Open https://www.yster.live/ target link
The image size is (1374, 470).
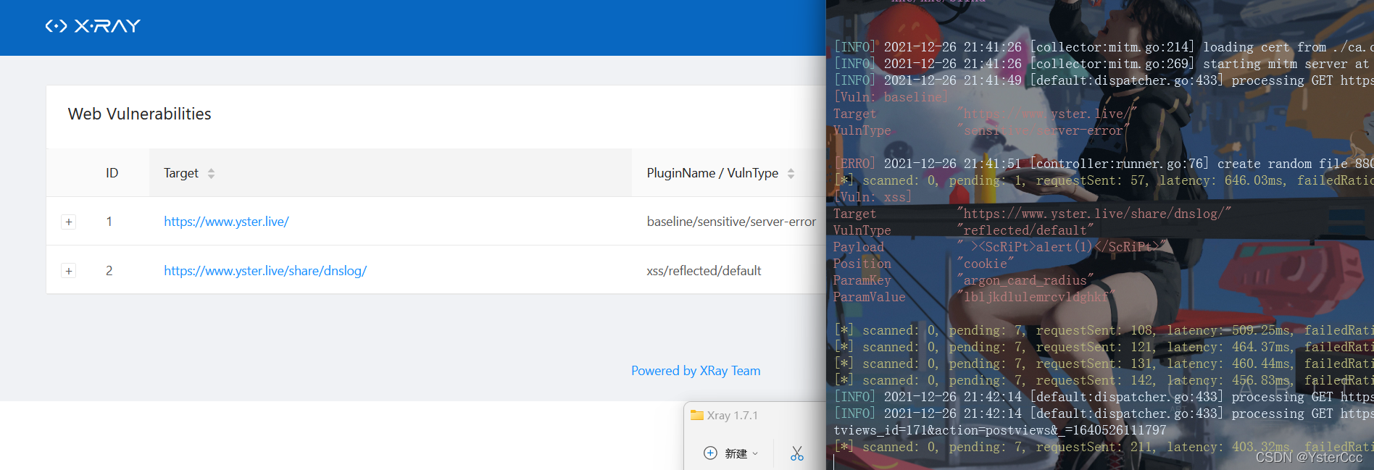(226, 222)
